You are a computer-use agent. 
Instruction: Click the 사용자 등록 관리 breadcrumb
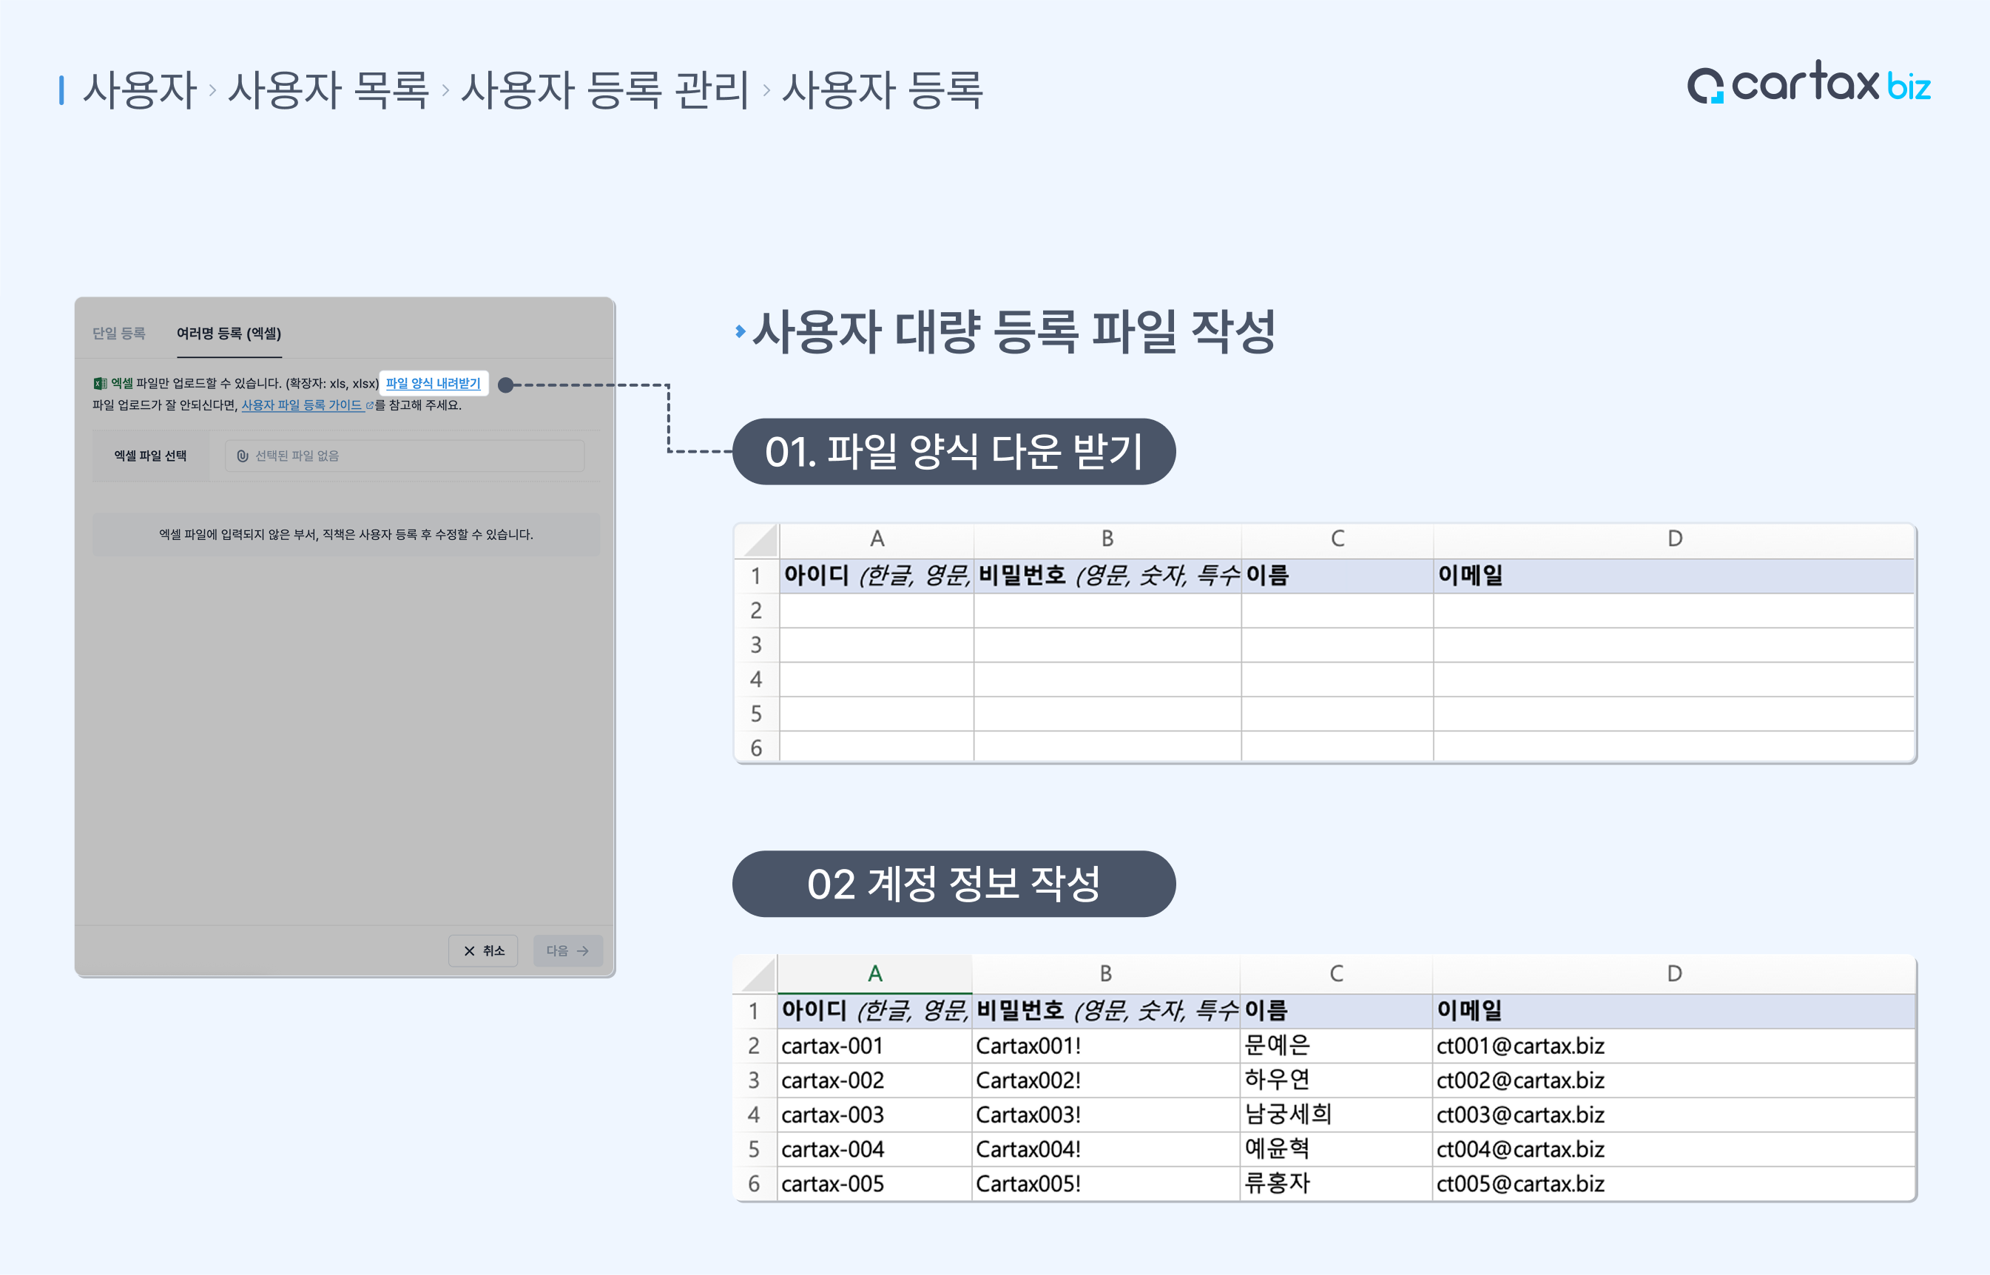tap(604, 89)
